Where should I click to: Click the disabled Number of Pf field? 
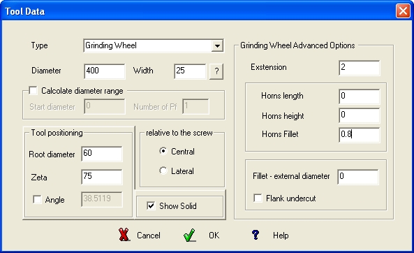pos(195,106)
